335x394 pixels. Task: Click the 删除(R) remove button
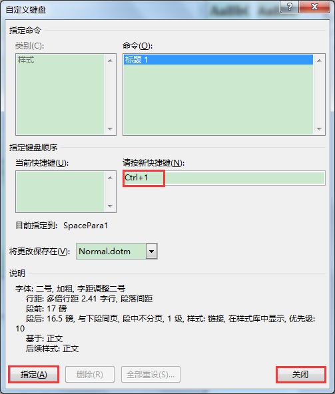[x=90, y=375]
